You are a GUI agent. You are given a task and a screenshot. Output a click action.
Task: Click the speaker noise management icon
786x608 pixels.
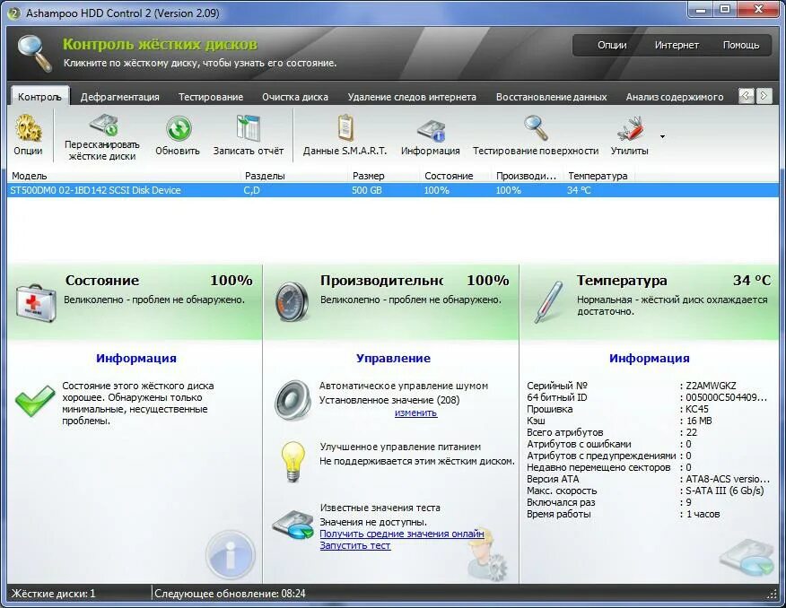293,400
